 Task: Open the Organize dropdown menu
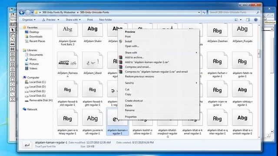(29, 19)
